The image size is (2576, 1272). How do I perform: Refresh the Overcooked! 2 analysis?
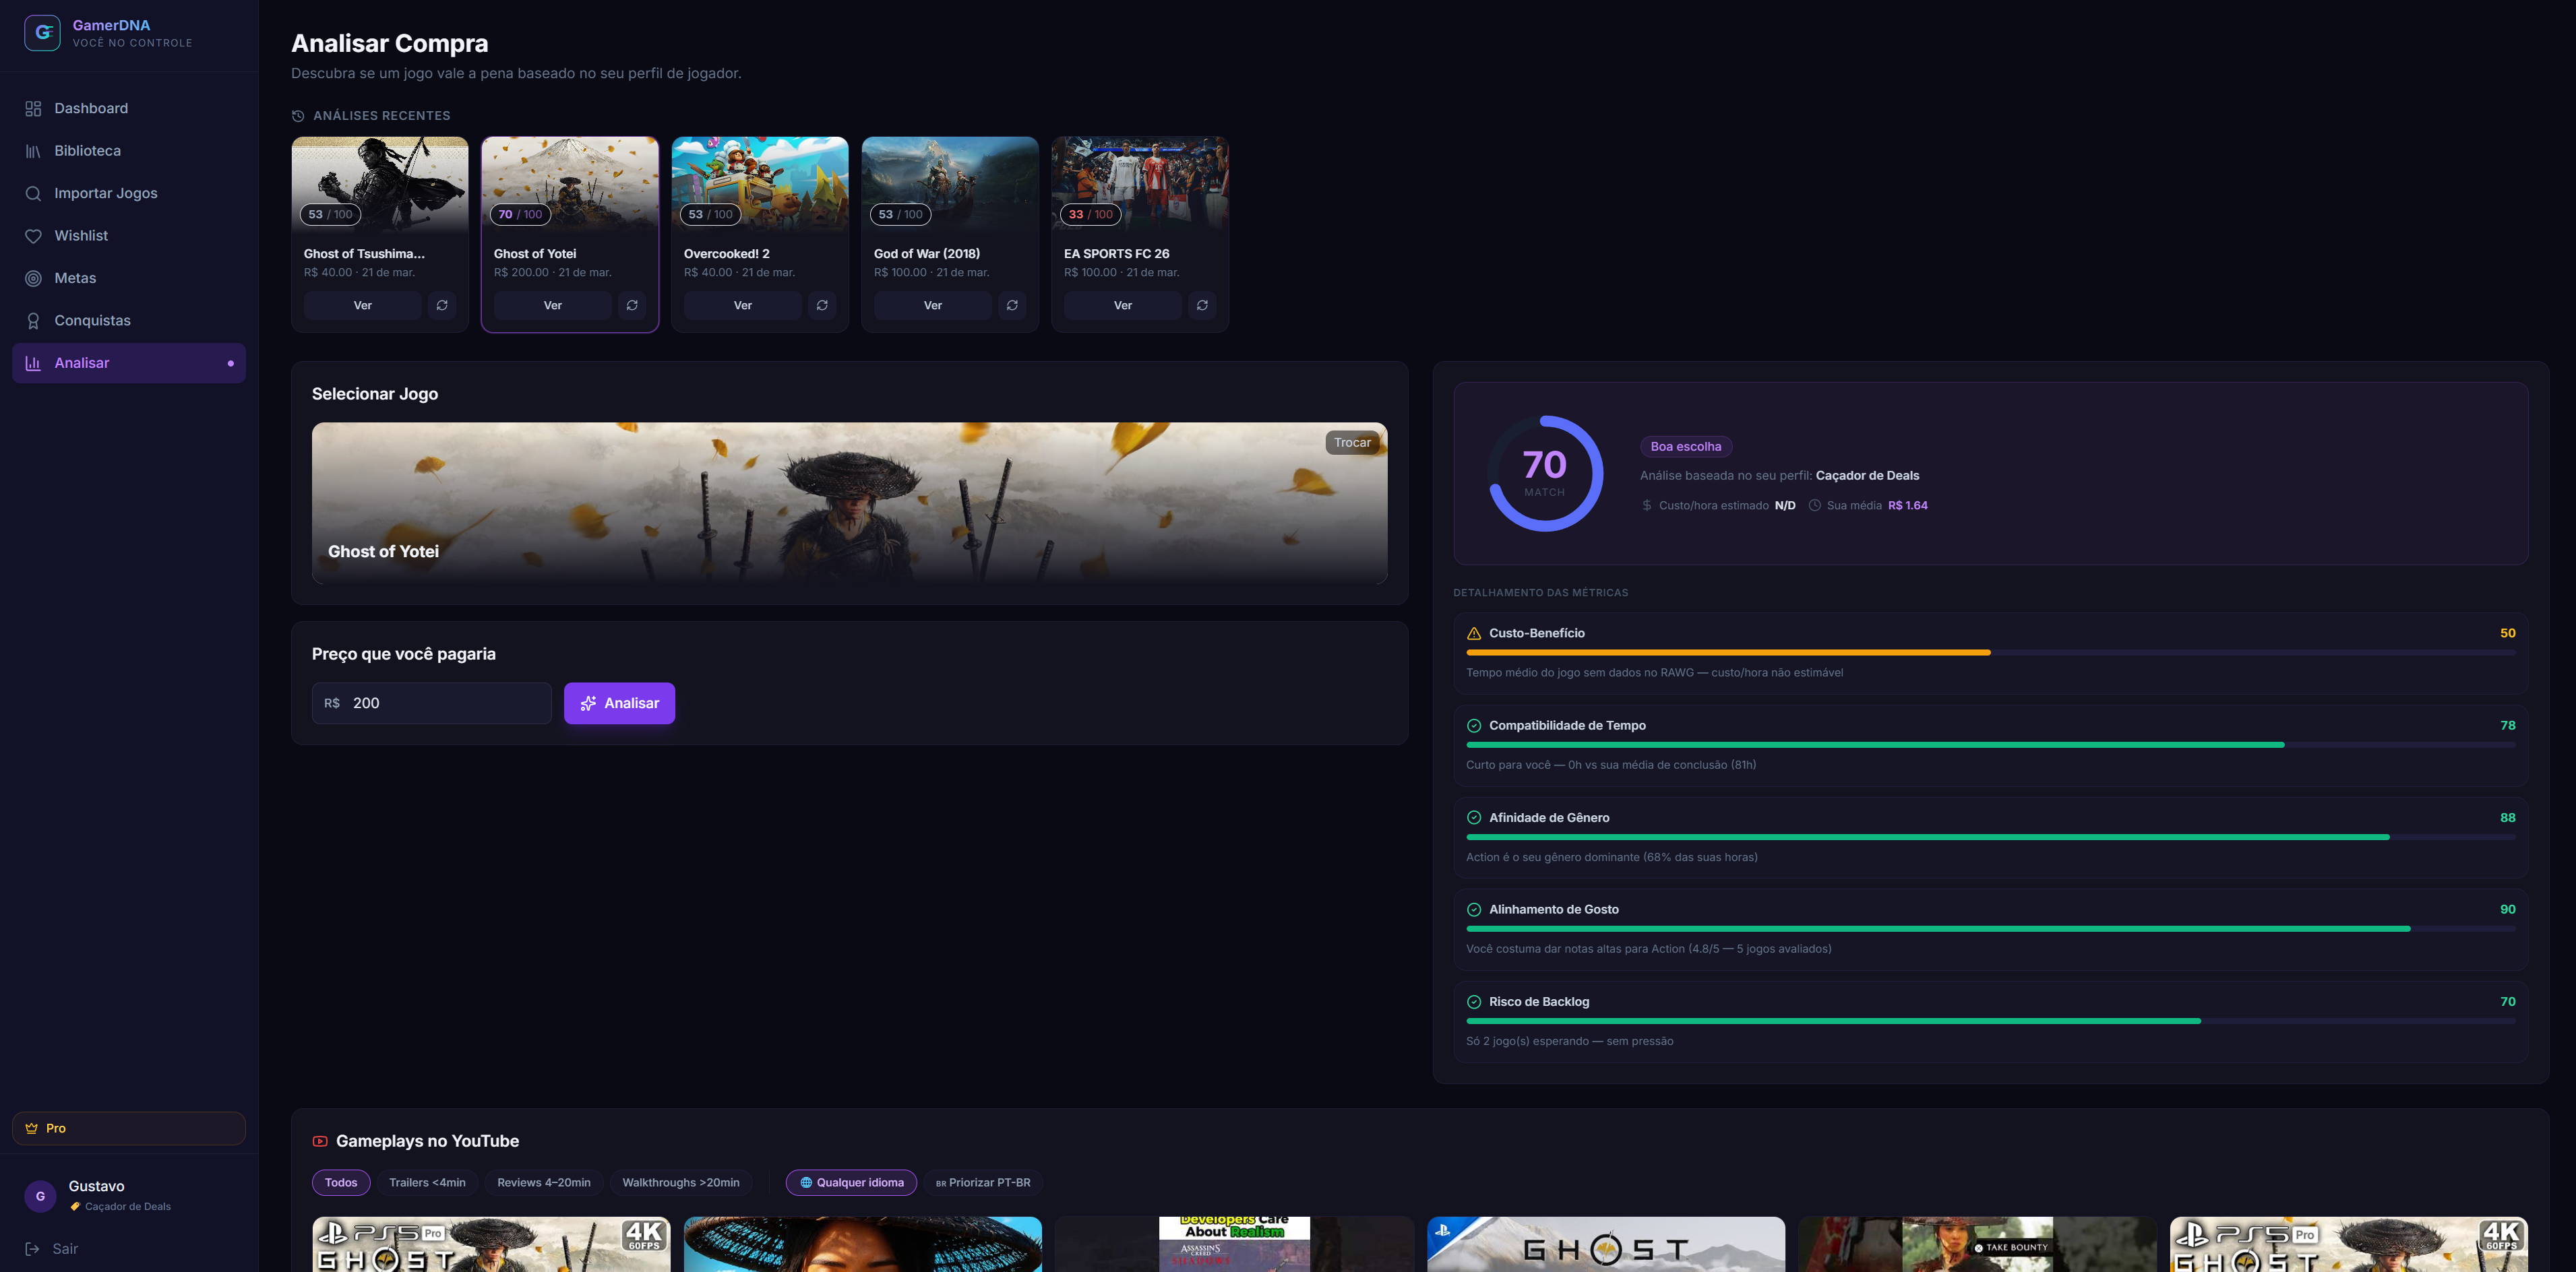[822, 305]
